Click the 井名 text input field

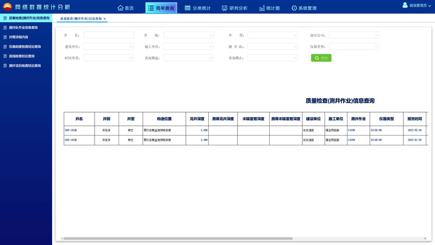108,35
